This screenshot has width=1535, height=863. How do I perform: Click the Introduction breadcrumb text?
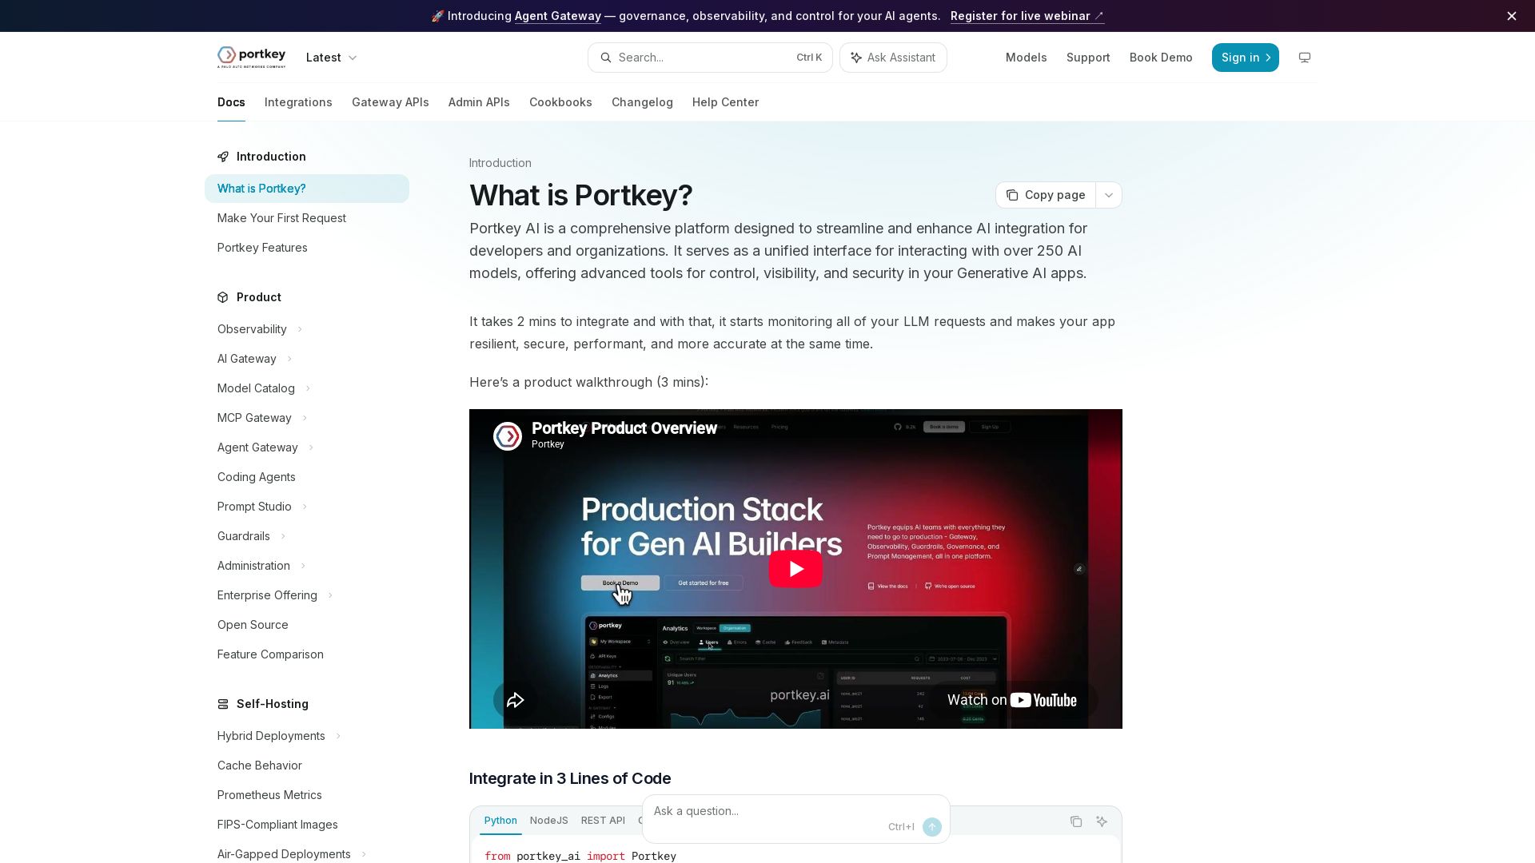(500, 163)
